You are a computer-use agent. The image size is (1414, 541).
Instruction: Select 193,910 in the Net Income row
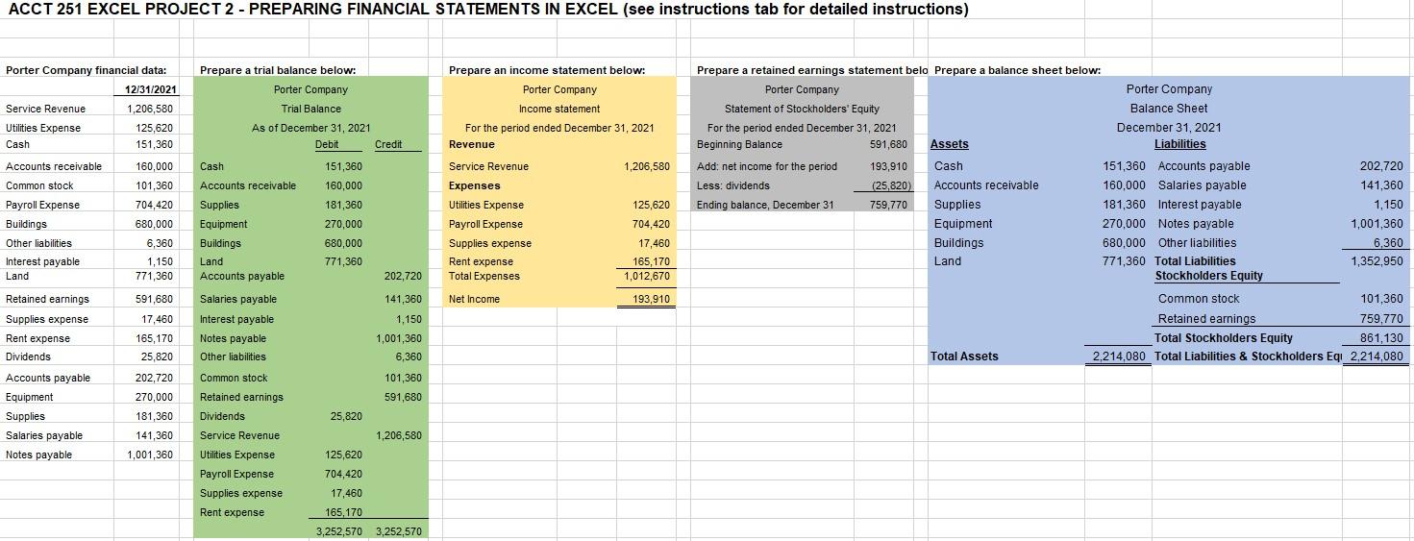(651, 299)
